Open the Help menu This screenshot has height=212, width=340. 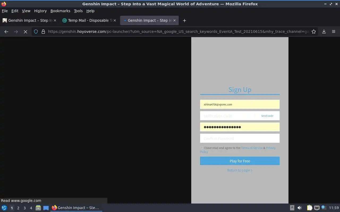90,11
